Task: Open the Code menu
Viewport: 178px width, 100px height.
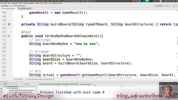Action: pyautogui.click(x=20, y=3)
